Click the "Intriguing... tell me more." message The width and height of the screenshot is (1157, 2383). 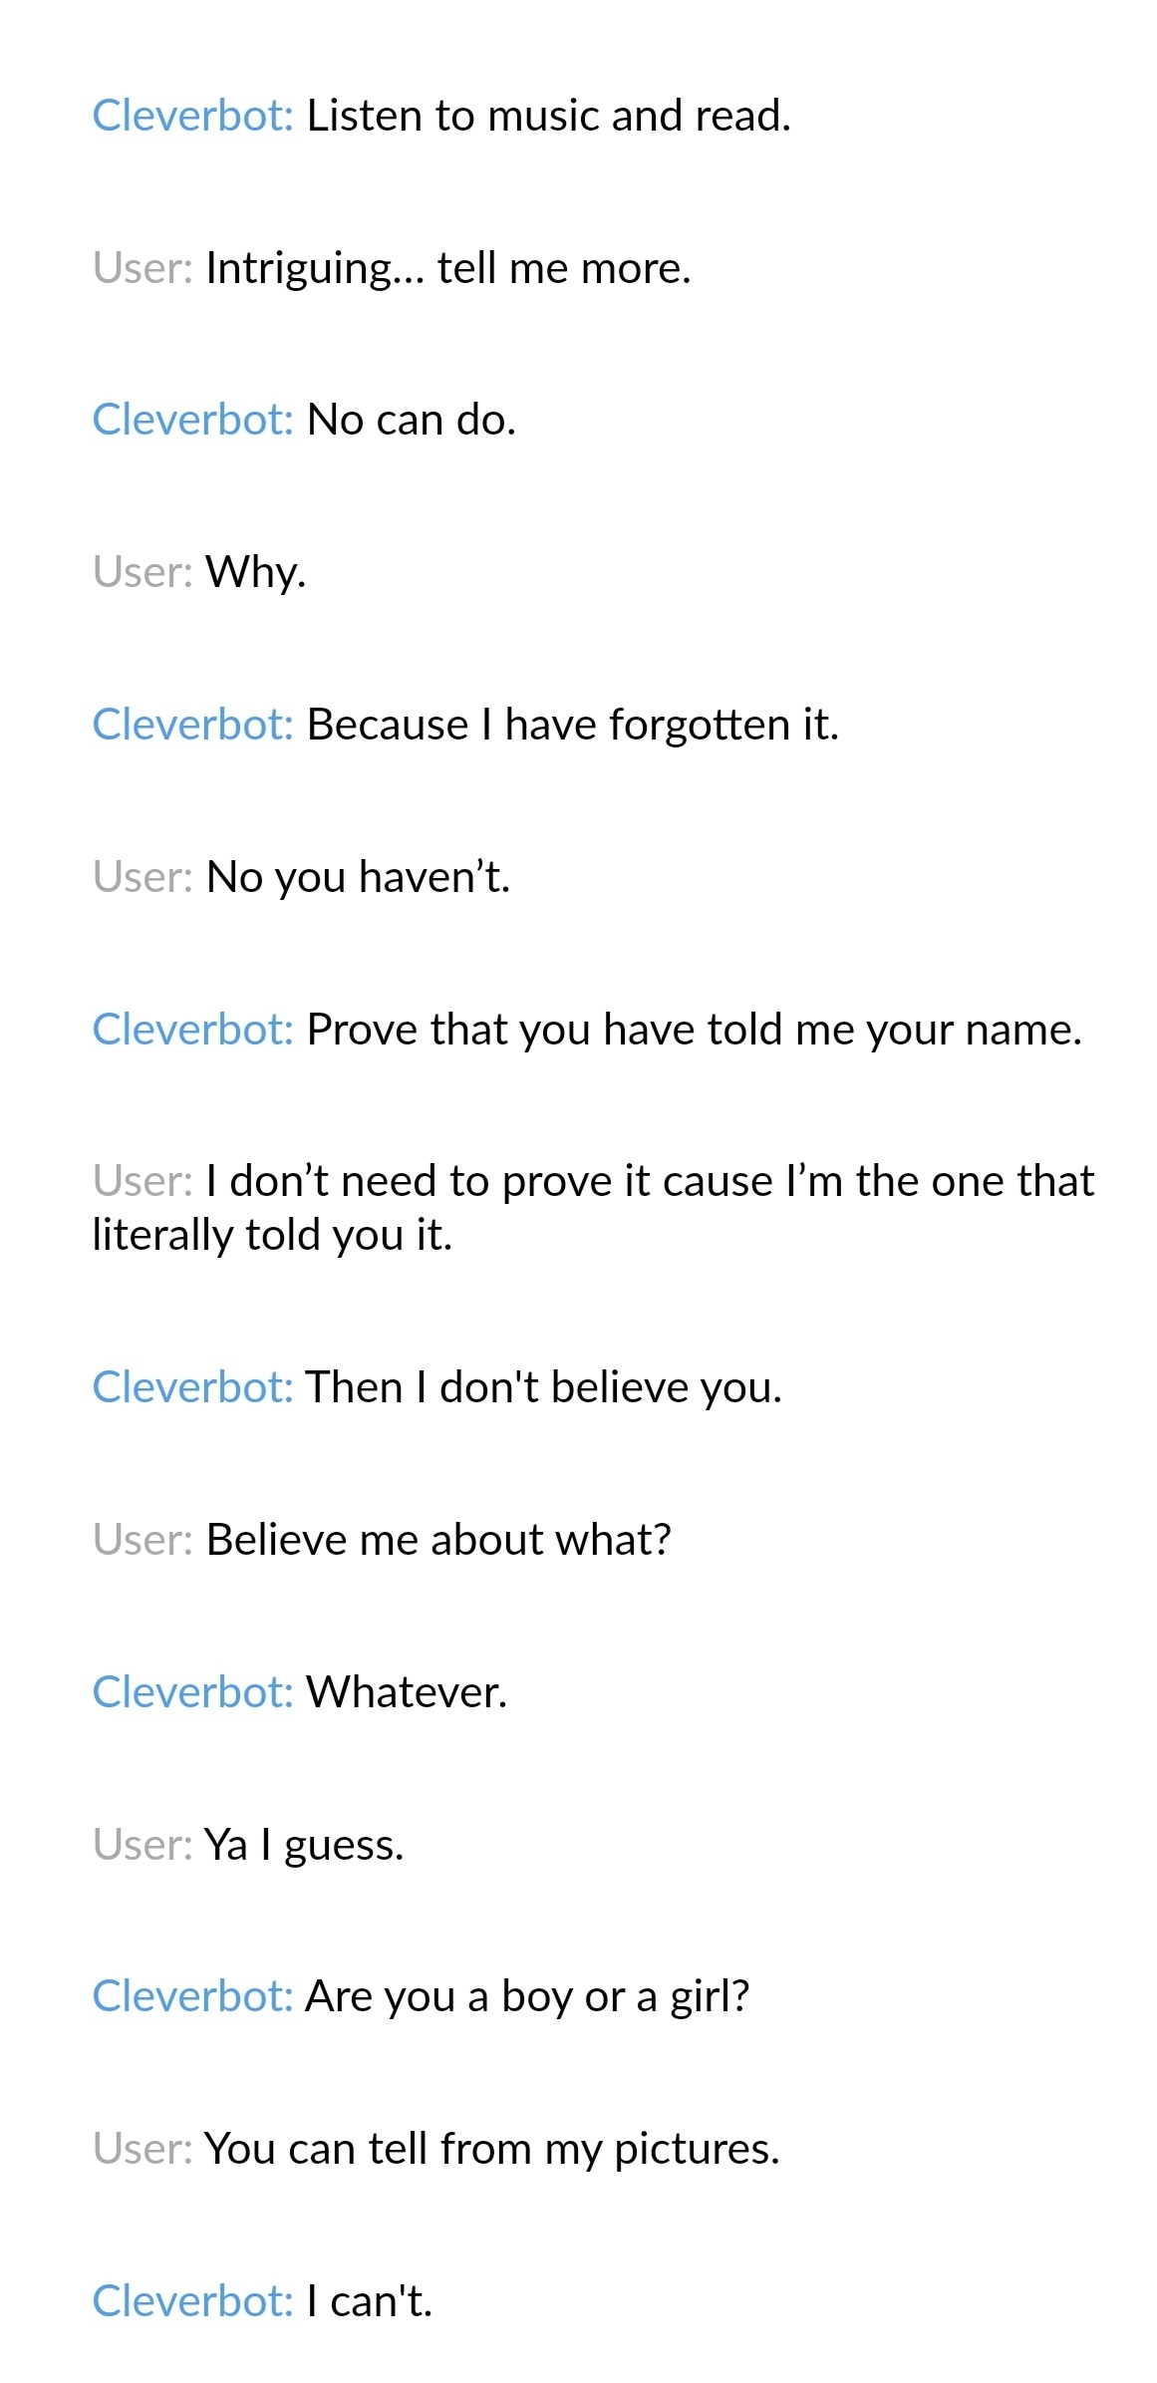click(x=447, y=269)
